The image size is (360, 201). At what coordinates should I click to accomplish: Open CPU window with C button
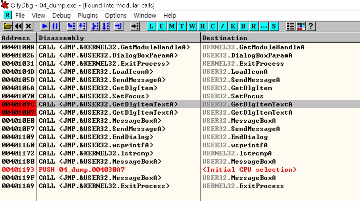point(213,26)
